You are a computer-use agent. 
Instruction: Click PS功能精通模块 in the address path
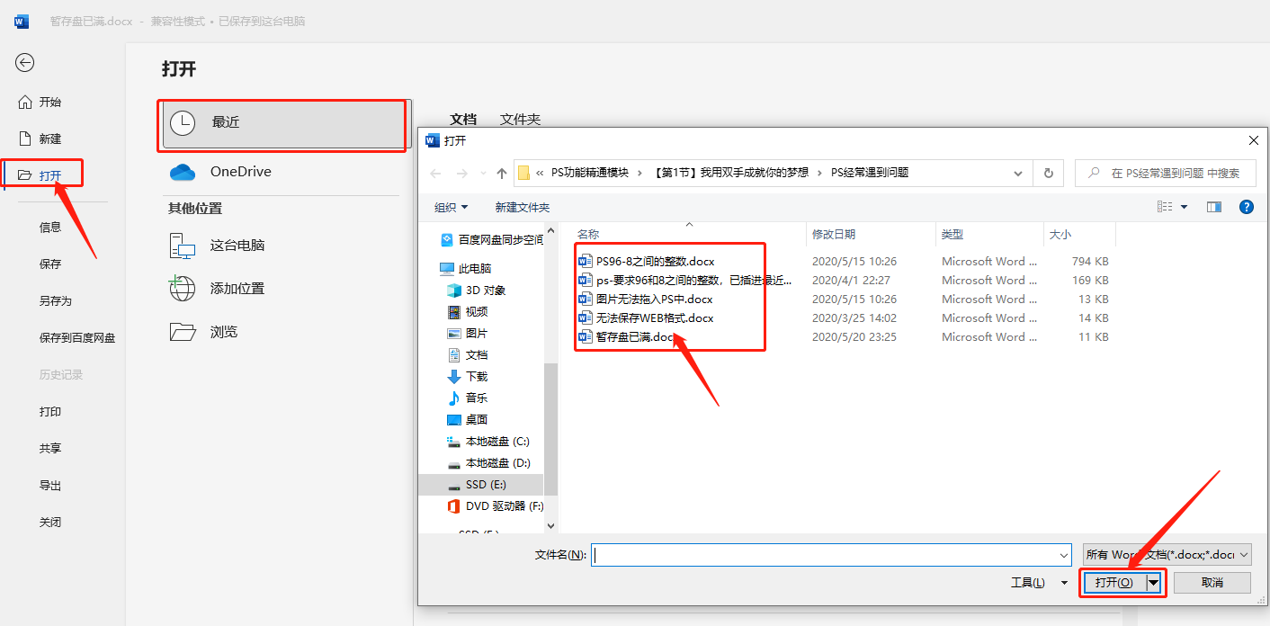(x=590, y=173)
